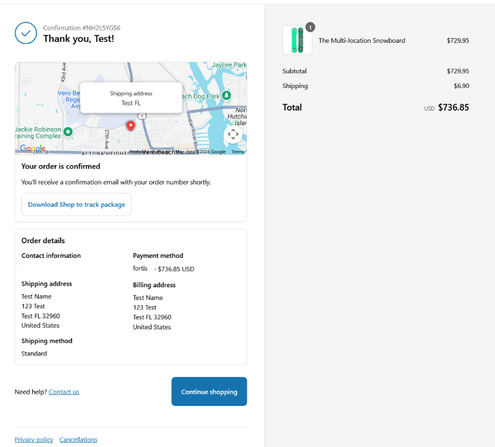Open the map camera controls button
The height and width of the screenshot is (447, 495).
point(233,134)
